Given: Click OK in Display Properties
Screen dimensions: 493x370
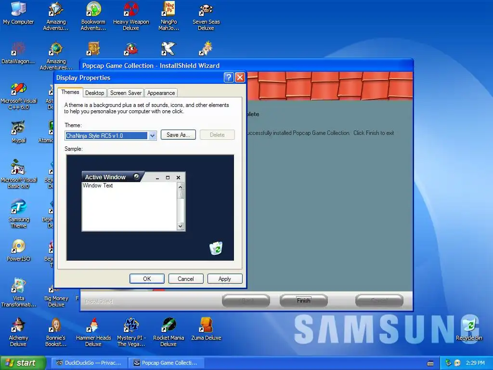Looking at the screenshot, I should tap(147, 279).
